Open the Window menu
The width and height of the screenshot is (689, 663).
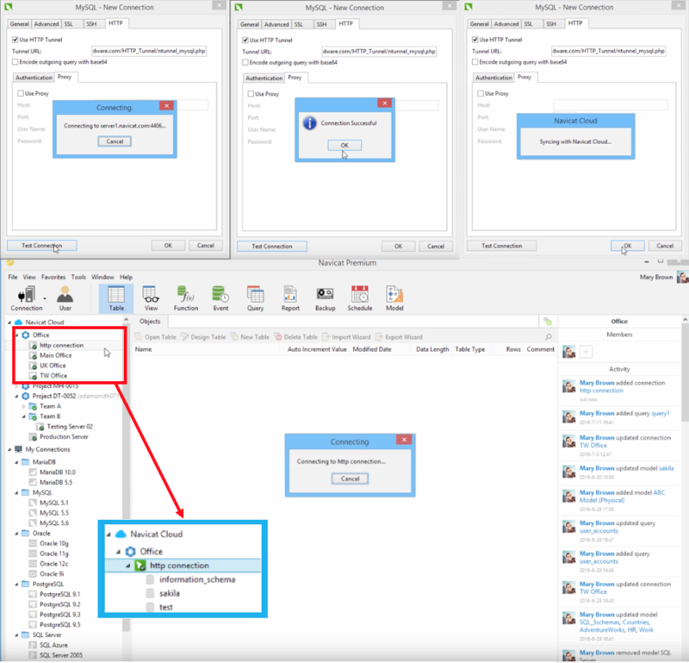(102, 277)
